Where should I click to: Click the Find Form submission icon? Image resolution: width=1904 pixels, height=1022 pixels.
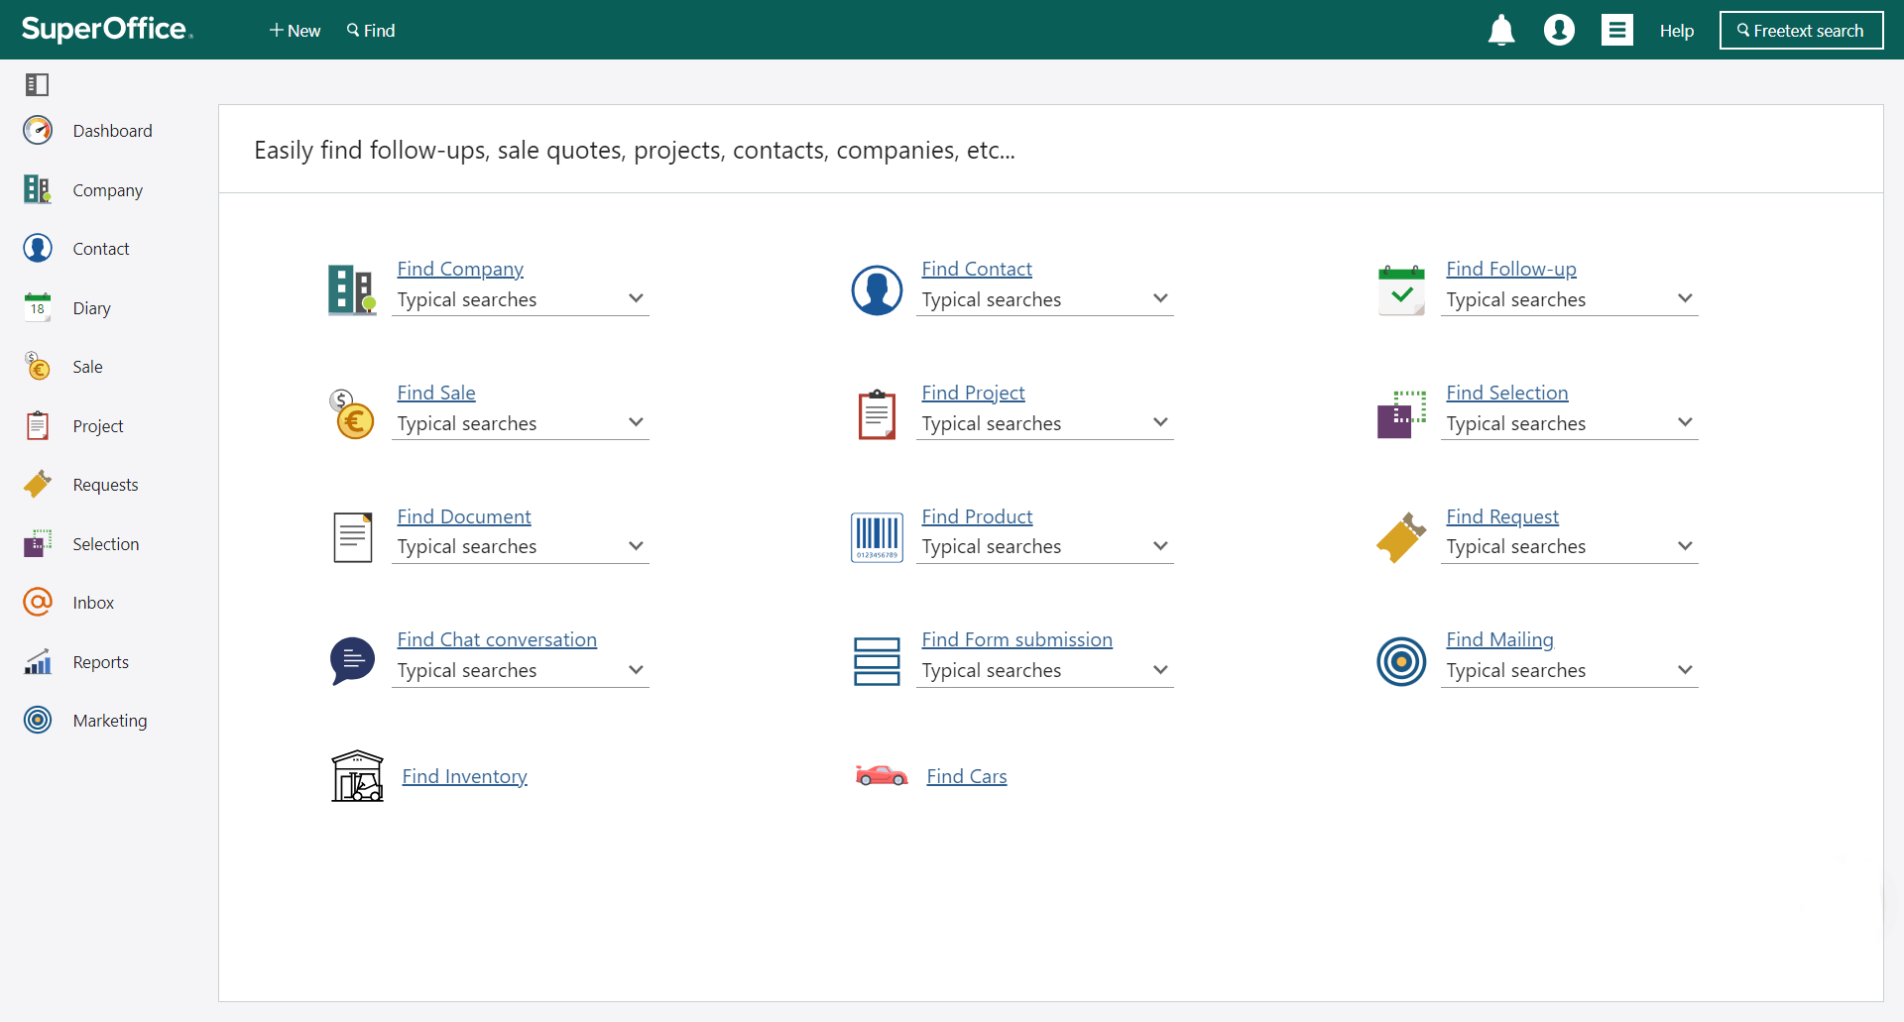pos(877,661)
